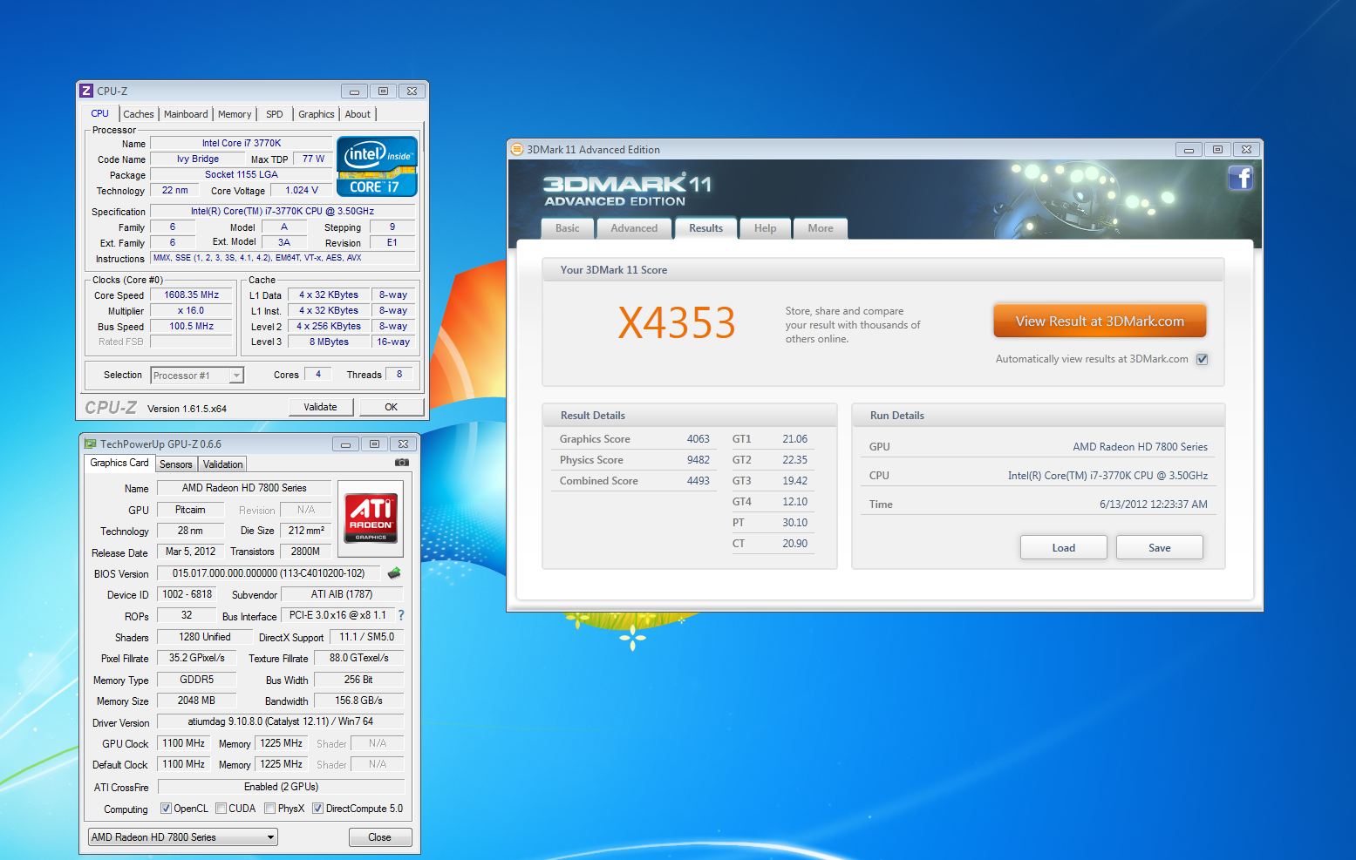Click the Threads field showing 8

[x=399, y=375]
